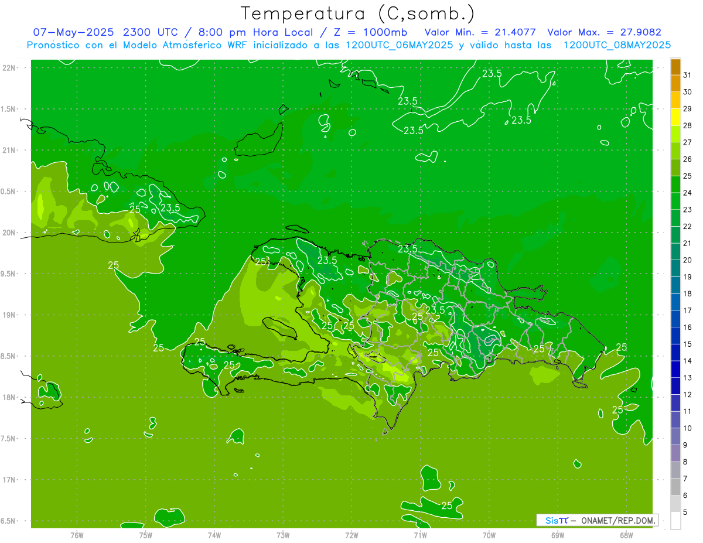Image resolution: width=703 pixels, height=543 pixels.
Task: Click the olive-green legend swatch between 25 and 26
Action: pos(675,167)
